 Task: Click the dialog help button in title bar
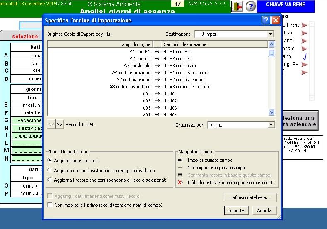pos(266,20)
